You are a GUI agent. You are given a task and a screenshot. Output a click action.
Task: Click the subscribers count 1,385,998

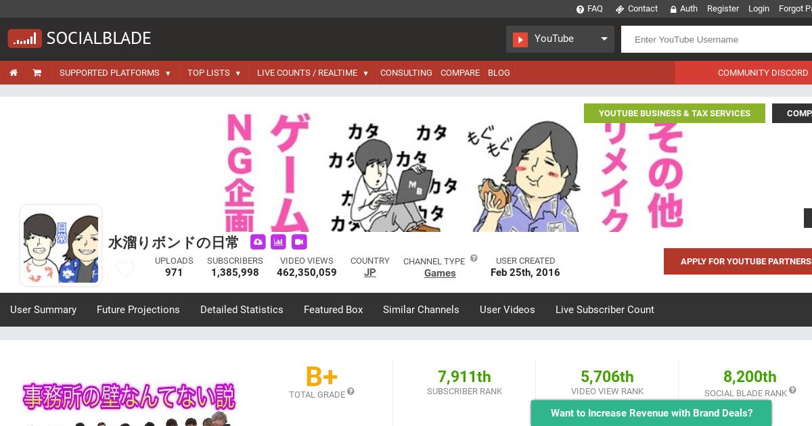(x=235, y=273)
